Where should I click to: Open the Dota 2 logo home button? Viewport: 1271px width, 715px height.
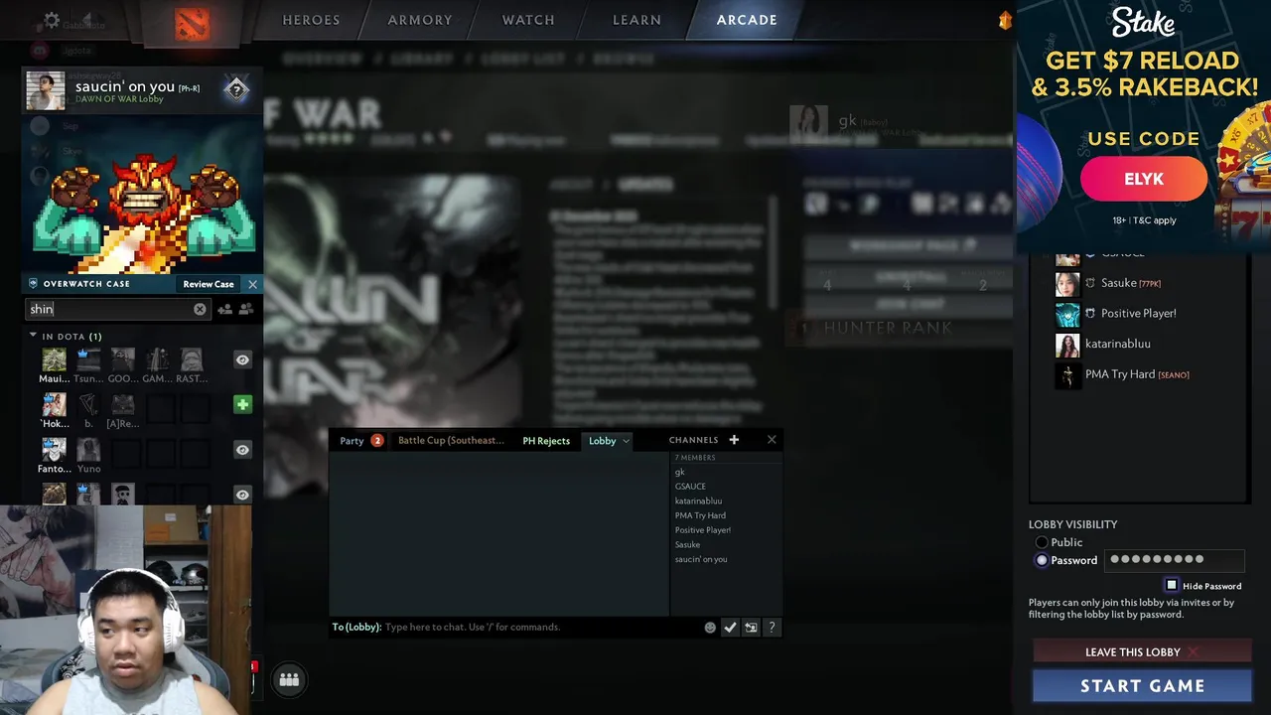click(x=192, y=22)
